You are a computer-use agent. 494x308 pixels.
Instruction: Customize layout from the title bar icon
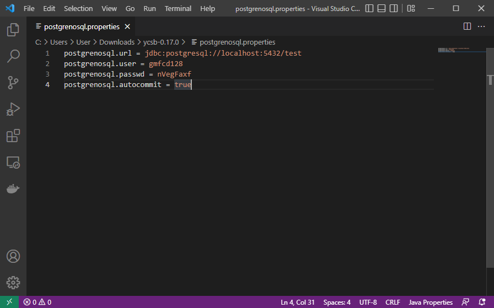click(x=411, y=8)
